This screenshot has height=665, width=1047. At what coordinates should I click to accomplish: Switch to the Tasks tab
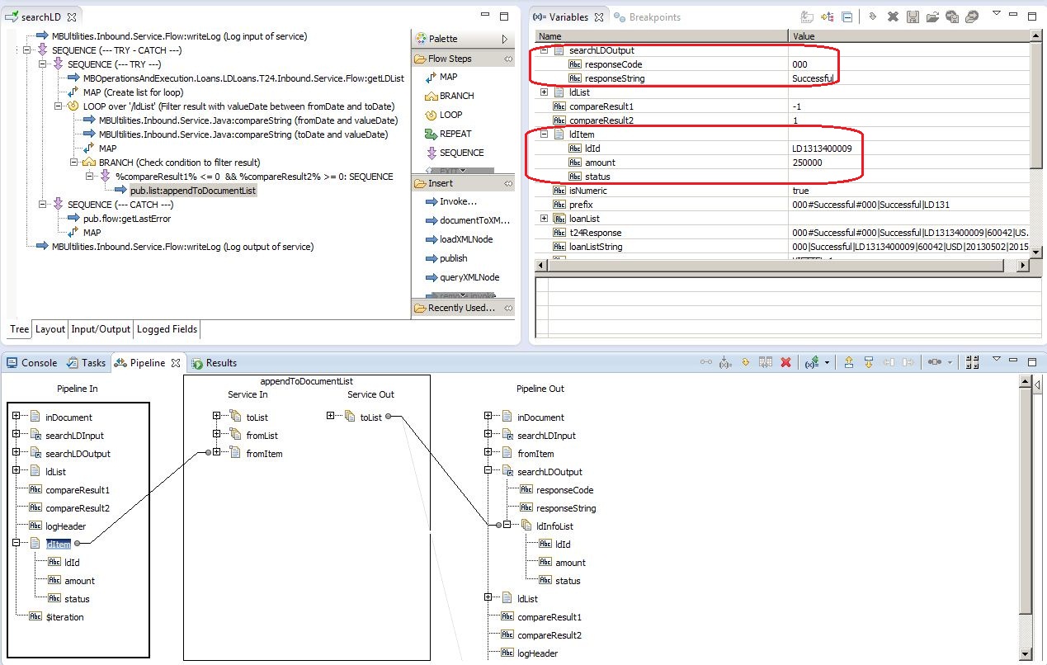[86, 362]
